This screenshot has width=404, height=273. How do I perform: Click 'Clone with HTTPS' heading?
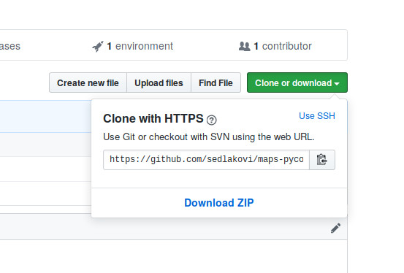153,119
